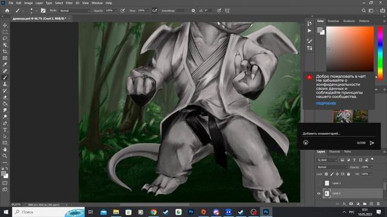Toggle visibility of Layer 1
387x217 pixels.
319,183
